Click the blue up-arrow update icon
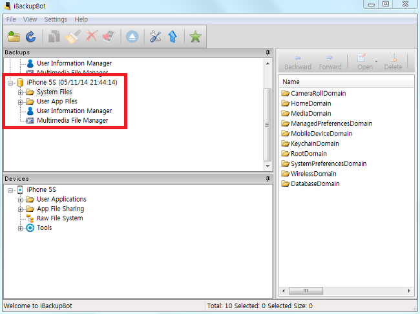This screenshot has height=314, width=420. pos(173,37)
